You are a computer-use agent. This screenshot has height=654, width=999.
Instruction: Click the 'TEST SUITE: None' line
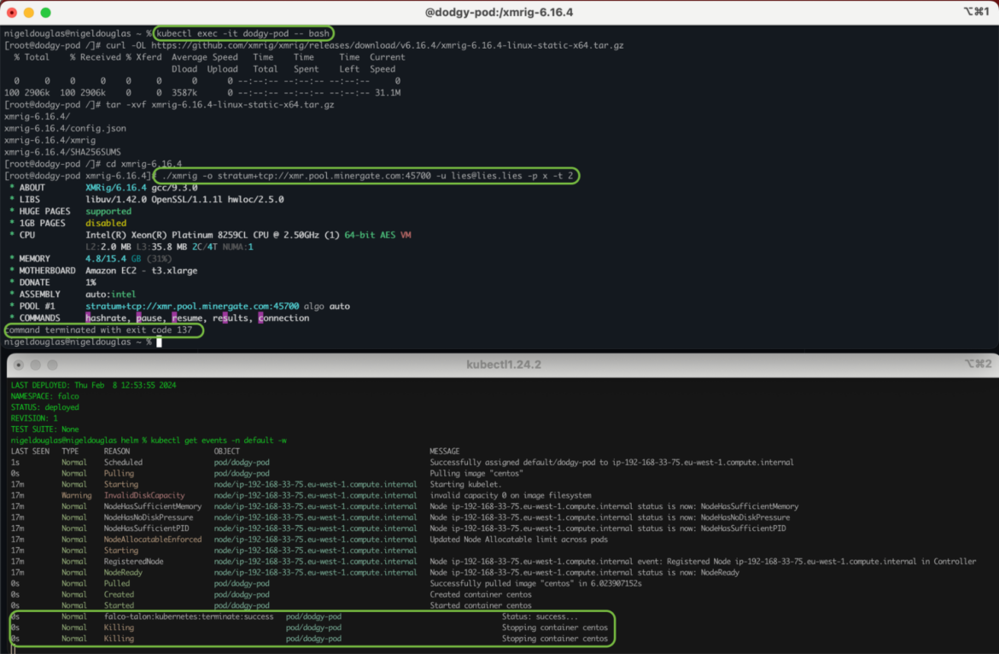[44, 429]
